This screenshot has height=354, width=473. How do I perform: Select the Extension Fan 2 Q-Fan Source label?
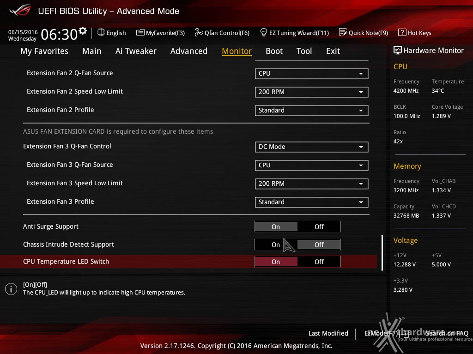70,73
